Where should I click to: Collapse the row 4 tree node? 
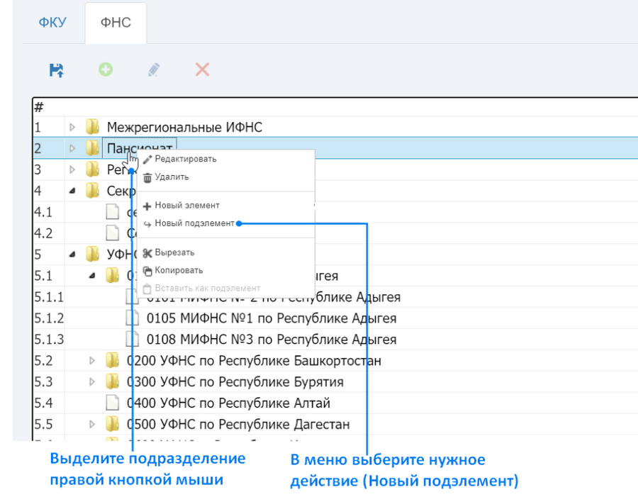pyautogui.click(x=72, y=191)
